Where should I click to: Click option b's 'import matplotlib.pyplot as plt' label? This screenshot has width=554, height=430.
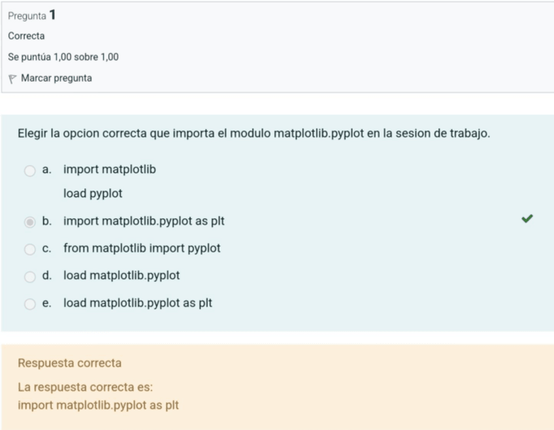pos(144,221)
